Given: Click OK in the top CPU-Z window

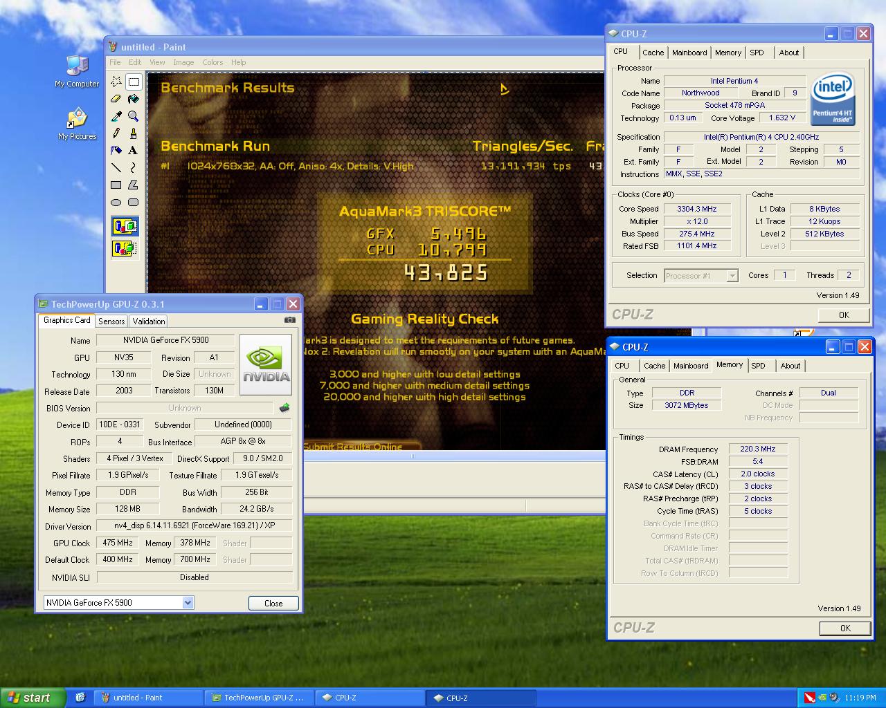Looking at the screenshot, I should point(844,315).
